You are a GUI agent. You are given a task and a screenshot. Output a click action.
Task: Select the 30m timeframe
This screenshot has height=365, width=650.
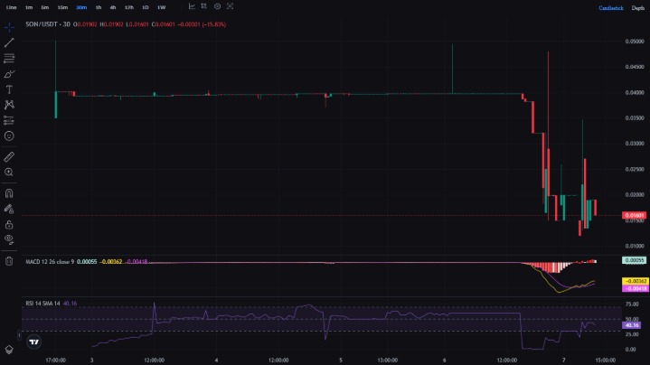pos(81,7)
